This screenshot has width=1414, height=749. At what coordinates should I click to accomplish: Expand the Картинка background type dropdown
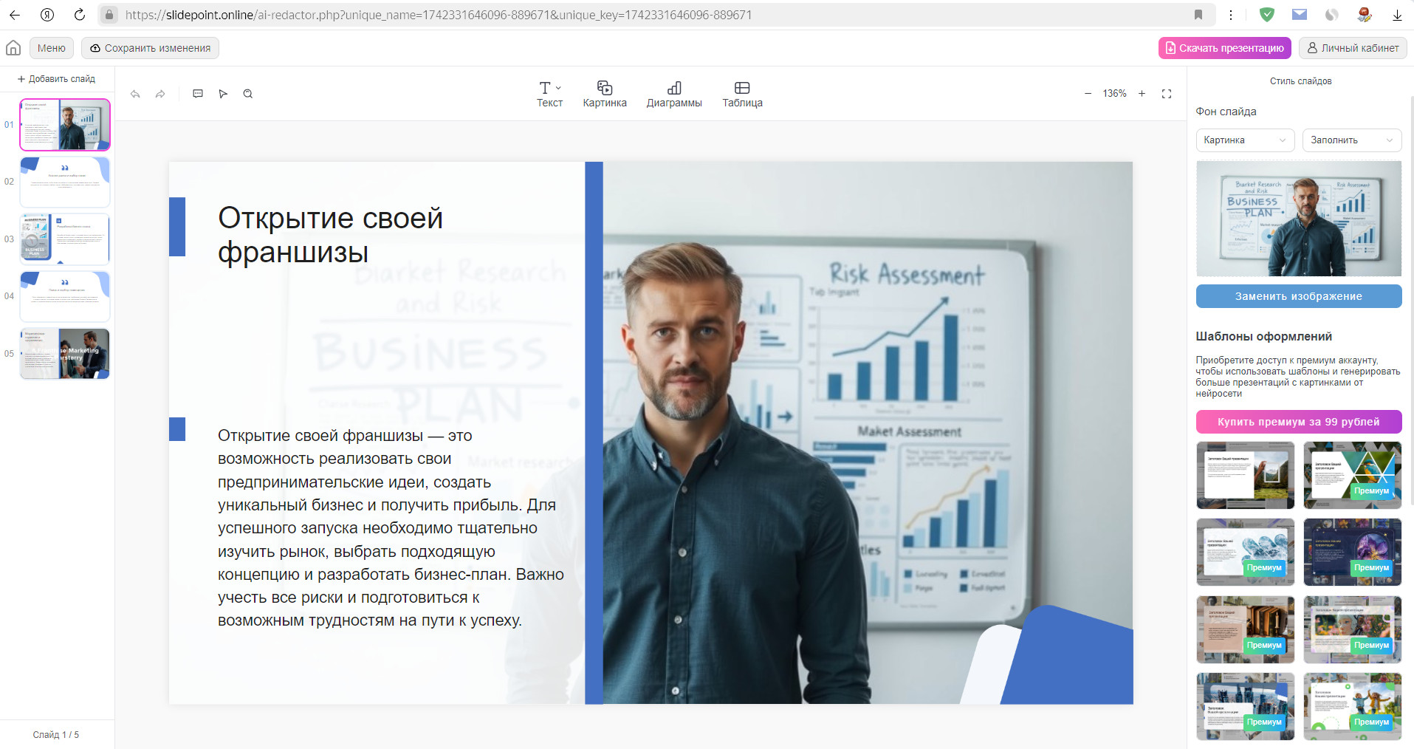pos(1245,140)
